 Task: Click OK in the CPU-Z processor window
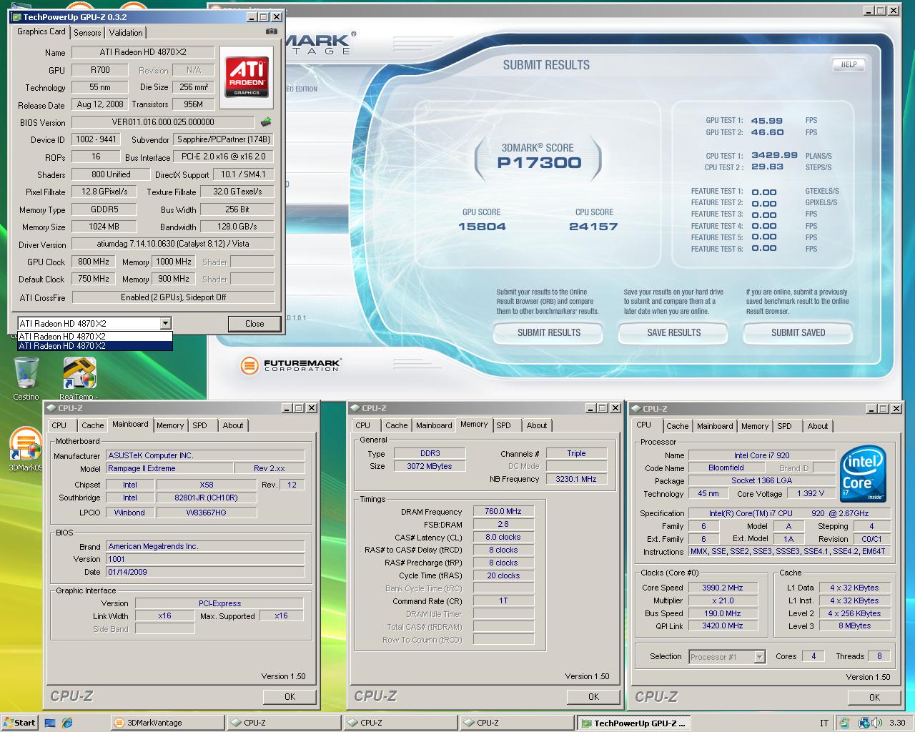tap(874, 697)
